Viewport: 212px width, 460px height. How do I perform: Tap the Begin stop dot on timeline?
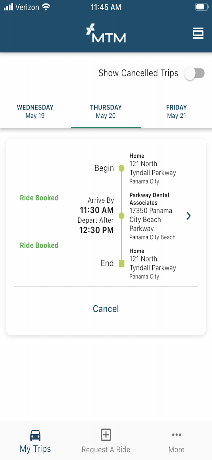tap(121, 168)
